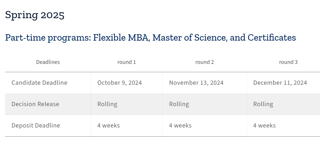Select the Deposit Deadline row label

coord(36,125)
